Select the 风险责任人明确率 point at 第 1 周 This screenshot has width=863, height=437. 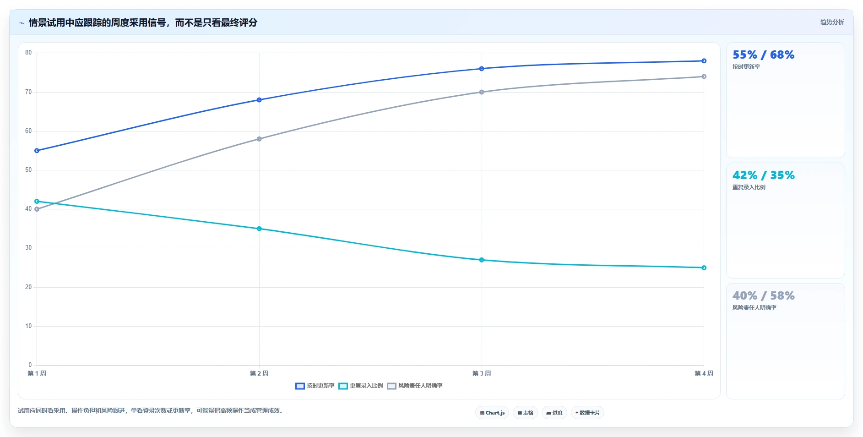(x=37, y=209)
